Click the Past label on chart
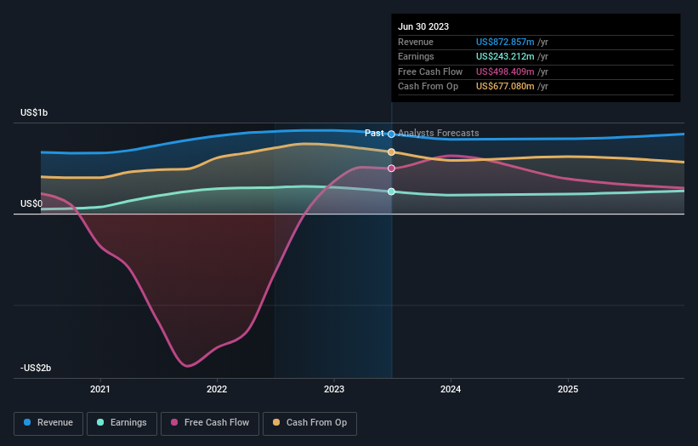The width and height of the screenshot is (698, 446). (374, 133)
